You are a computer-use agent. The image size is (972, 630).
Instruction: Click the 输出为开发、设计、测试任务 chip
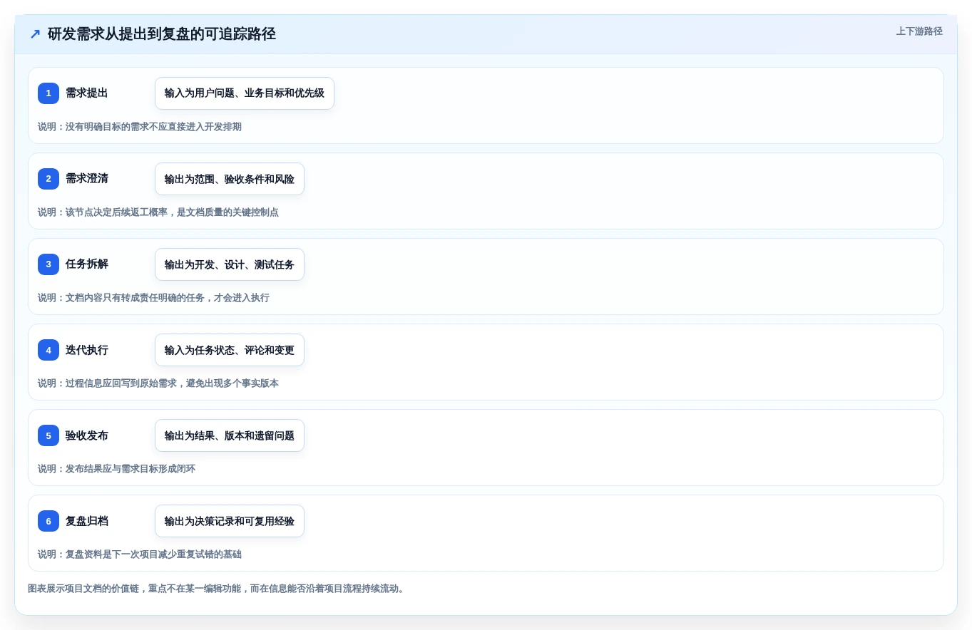[x=230, y=264]
